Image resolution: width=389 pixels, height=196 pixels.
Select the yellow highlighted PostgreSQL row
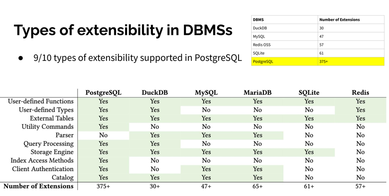click(x=317, y=61)
